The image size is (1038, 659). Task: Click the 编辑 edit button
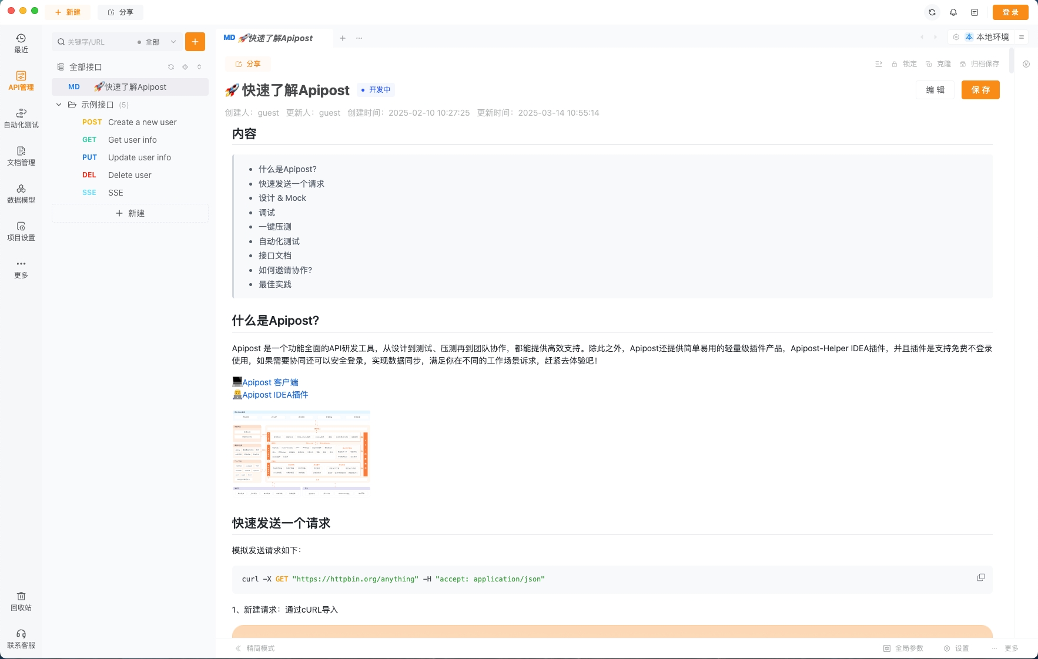click(x=935, y=90)
